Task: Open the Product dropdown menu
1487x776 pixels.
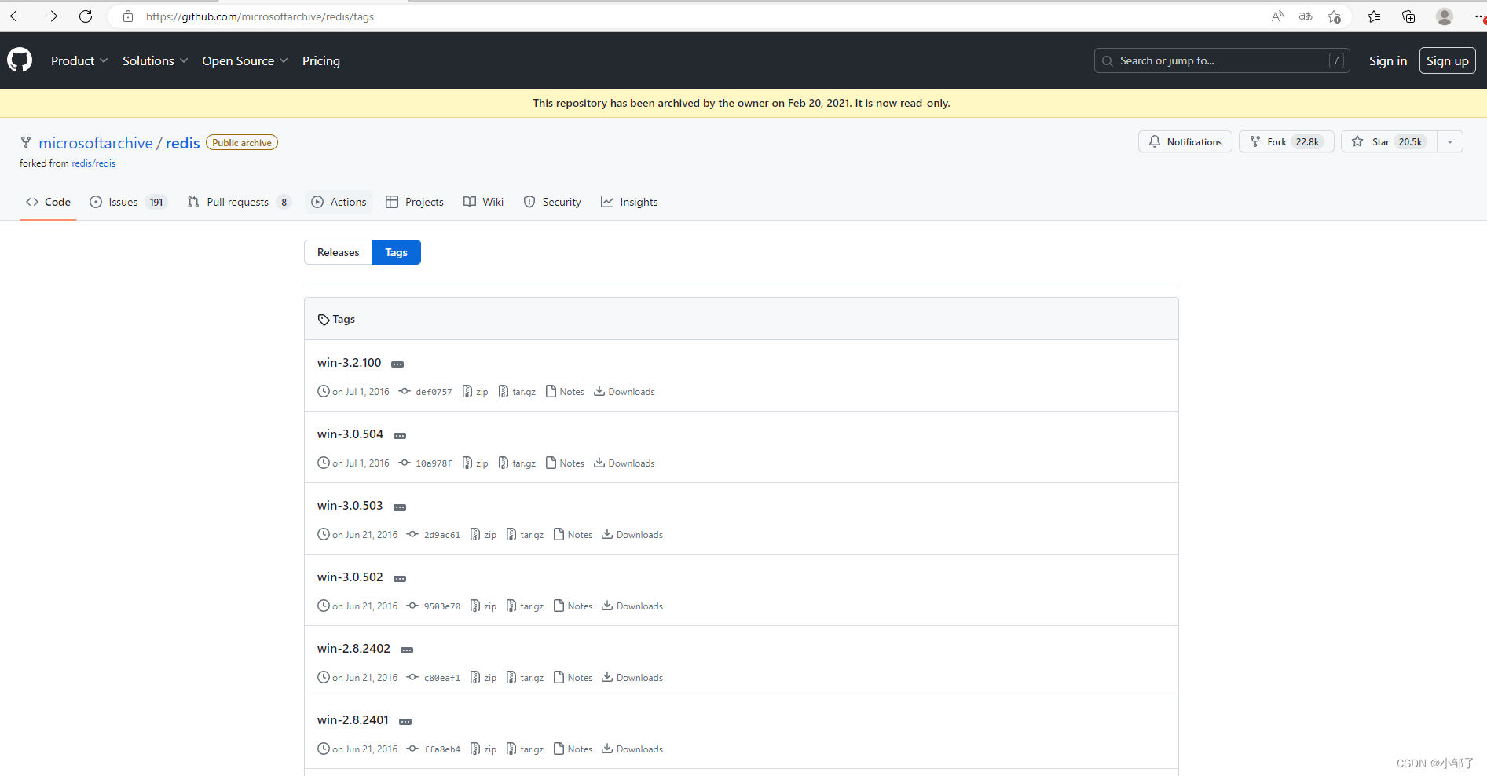Action: [x=79, y=60]
